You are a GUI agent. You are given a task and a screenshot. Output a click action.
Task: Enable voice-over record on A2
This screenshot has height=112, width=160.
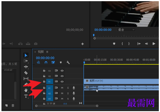74,93
